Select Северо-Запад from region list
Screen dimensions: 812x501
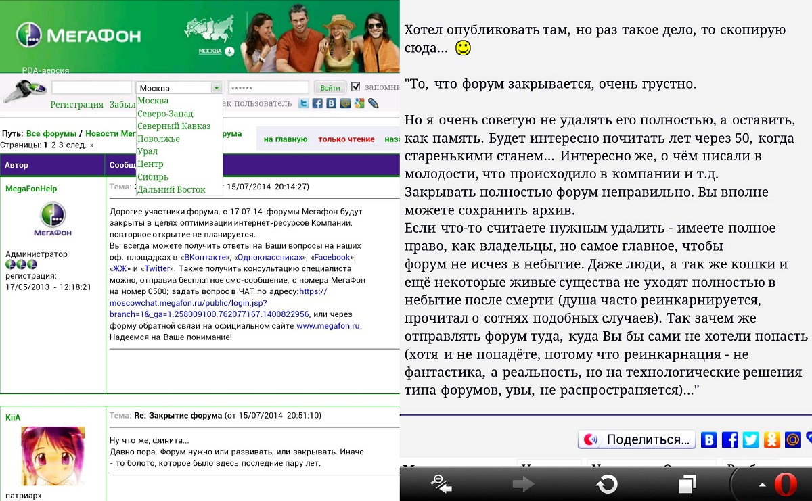[165, 114]
